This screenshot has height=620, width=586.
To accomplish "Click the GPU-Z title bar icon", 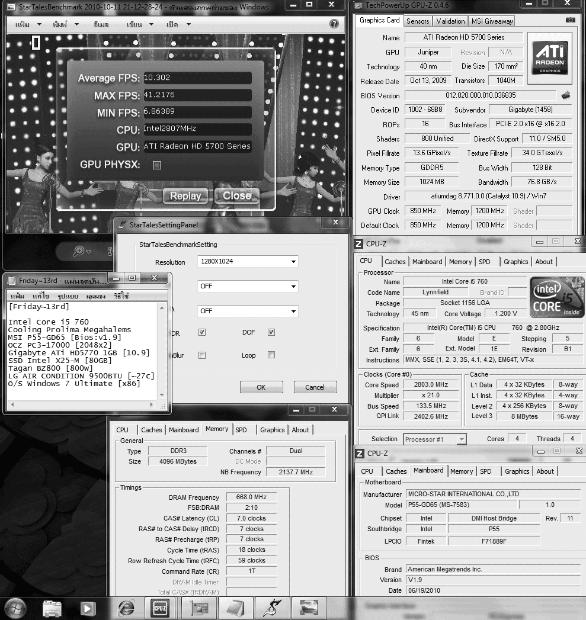I will click(x=358, y=5).
